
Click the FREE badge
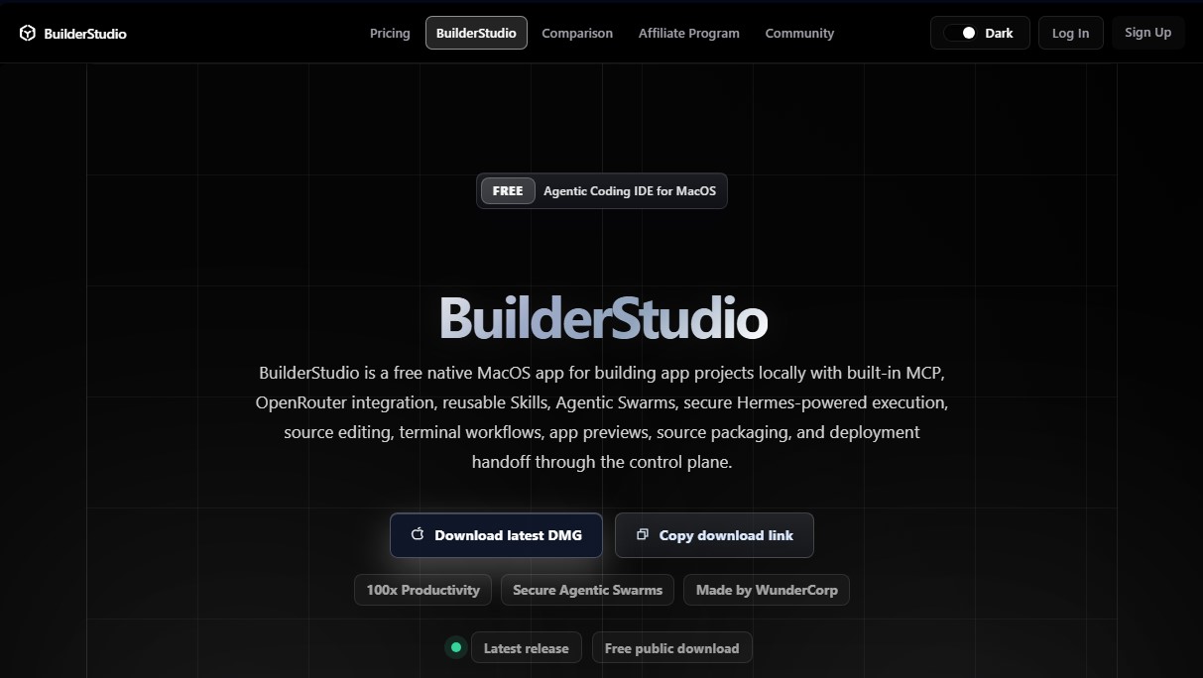pyautogui.click(x=508, y=191)
